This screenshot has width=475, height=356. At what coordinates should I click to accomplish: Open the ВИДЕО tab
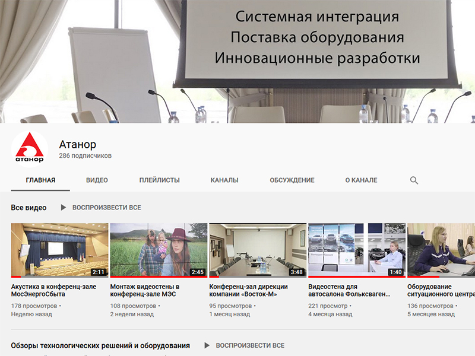click(x=97, y=180)
